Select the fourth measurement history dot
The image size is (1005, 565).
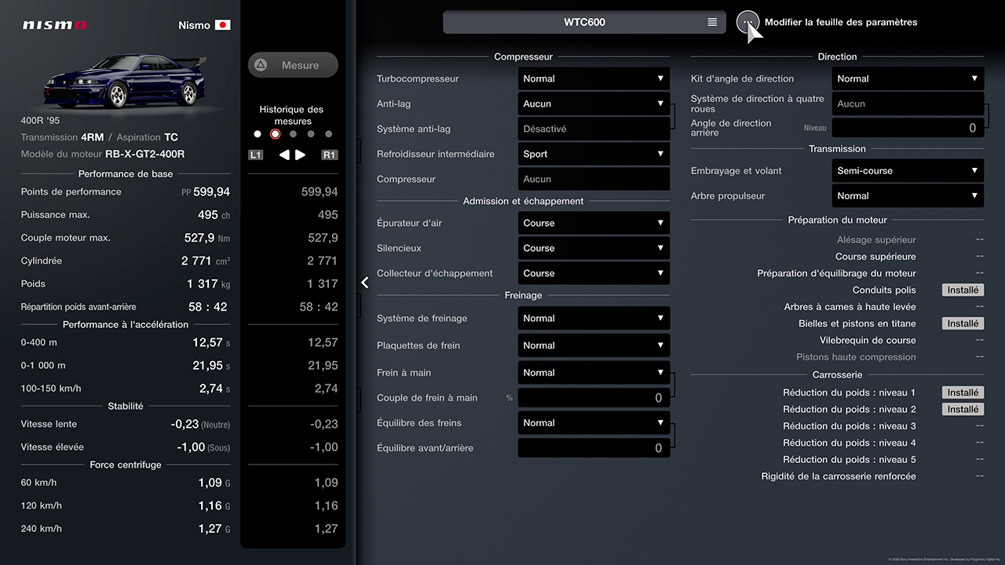(x=311, y=134)
